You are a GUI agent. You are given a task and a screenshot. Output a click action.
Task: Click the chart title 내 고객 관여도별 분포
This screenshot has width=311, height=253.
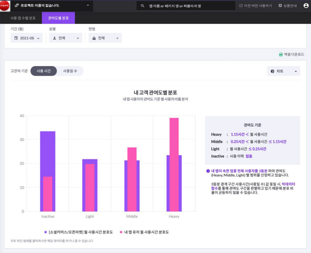coord(155,92)
